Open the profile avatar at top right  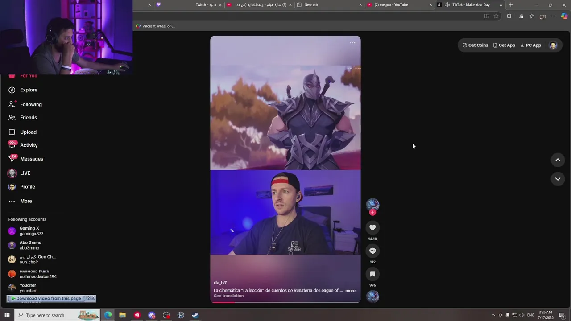553,45
